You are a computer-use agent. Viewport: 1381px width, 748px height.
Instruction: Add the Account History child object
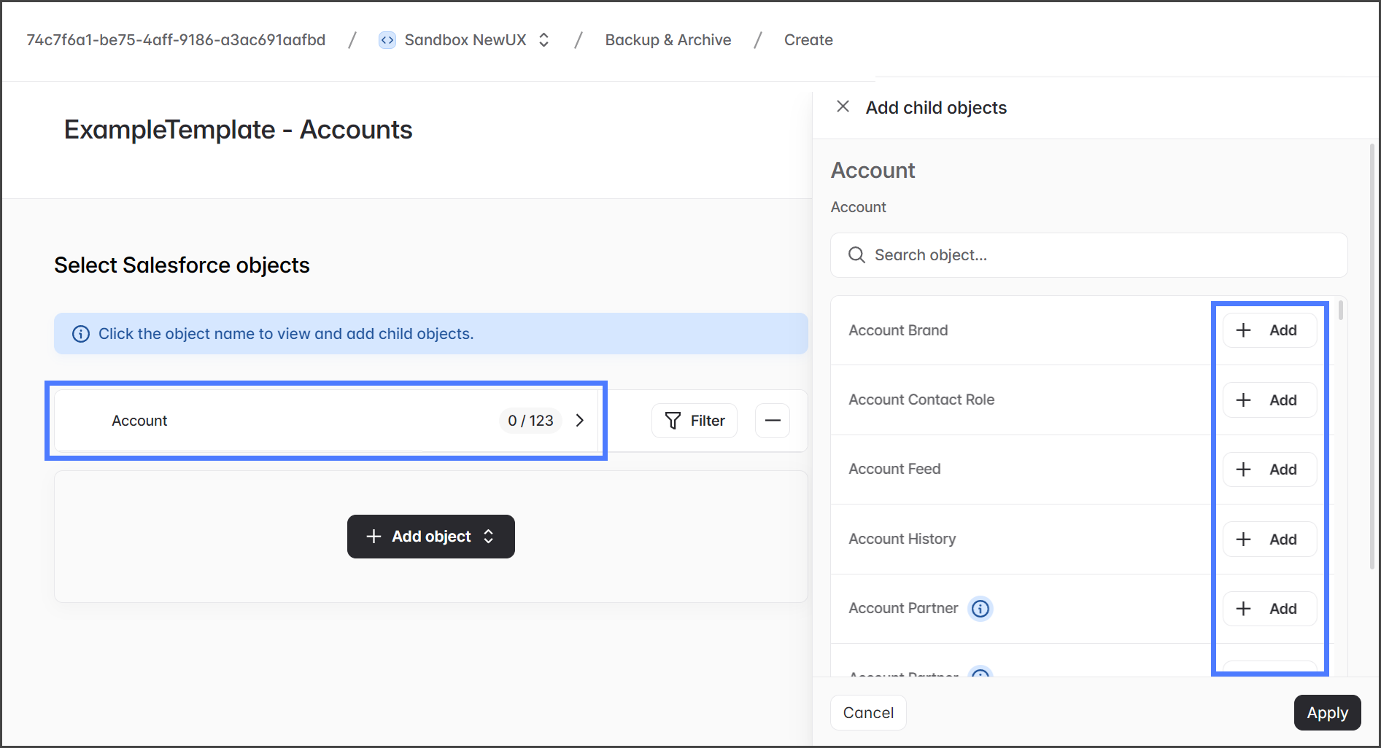pyautogui.click(x=1269, y=539)
